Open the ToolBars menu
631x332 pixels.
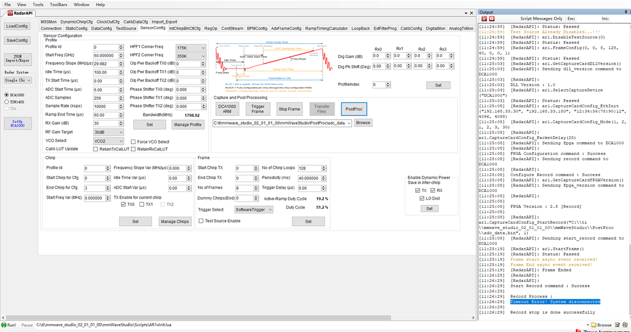click(x=58, y=4)
